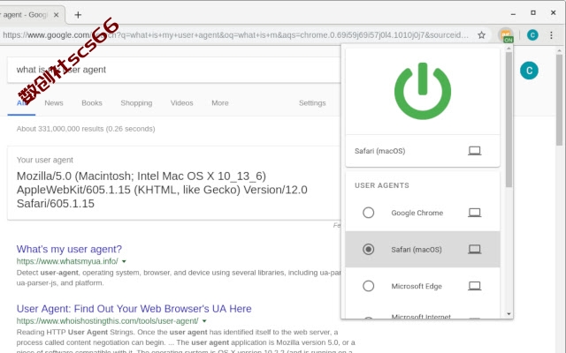Expand the More search options
This screenshot has height=353, width=566.
[220, 103]
